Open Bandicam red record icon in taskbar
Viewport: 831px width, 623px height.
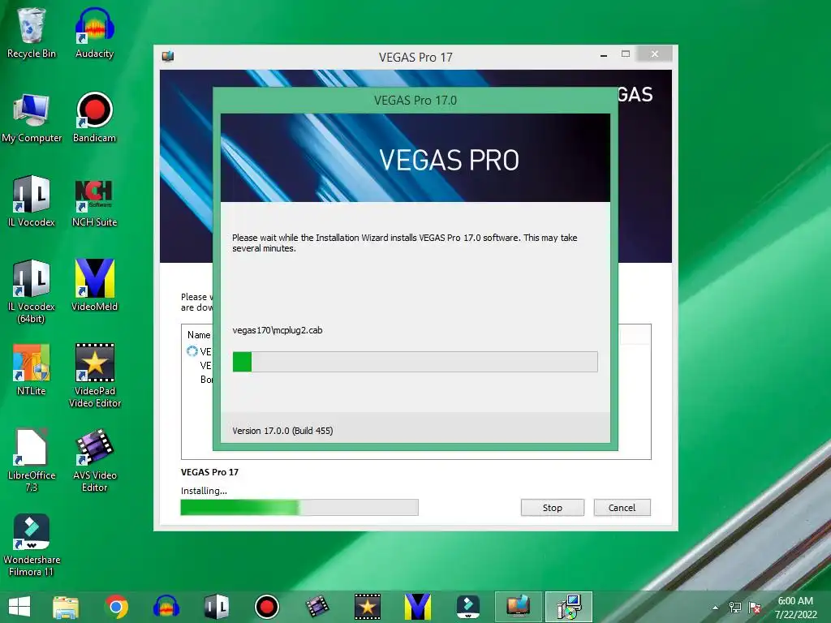(x=266, y=607)
